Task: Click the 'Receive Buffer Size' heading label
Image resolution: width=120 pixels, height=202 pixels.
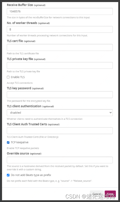Action: pos(20,5)
